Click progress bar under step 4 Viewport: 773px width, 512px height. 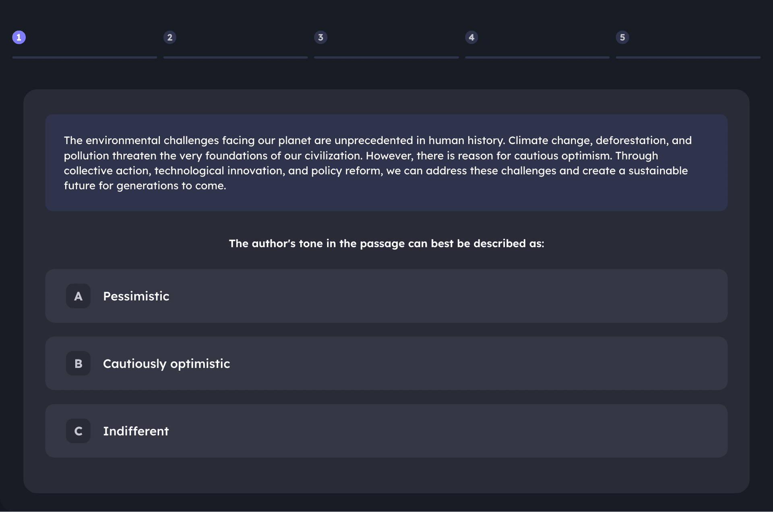pos(537,58)
